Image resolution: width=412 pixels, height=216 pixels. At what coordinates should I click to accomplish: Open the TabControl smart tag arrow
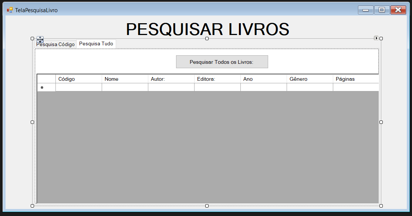pos(376,38)
